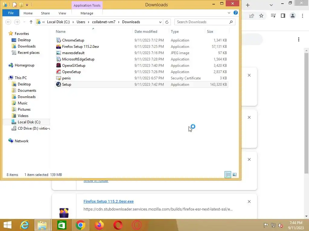Click the maxresdefault image file icon
The width and height of the screenshot is (309, 231).
point(59,53)
